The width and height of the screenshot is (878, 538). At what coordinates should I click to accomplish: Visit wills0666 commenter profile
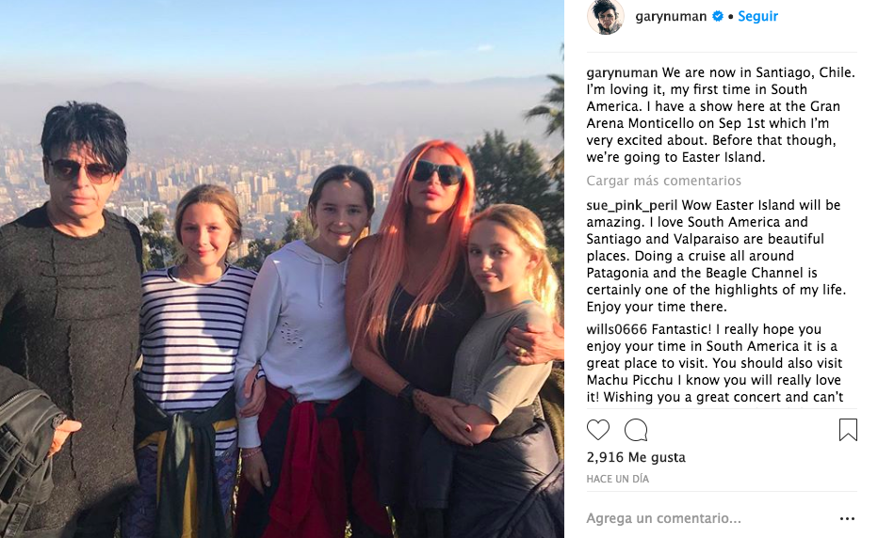tap(616, 329)
